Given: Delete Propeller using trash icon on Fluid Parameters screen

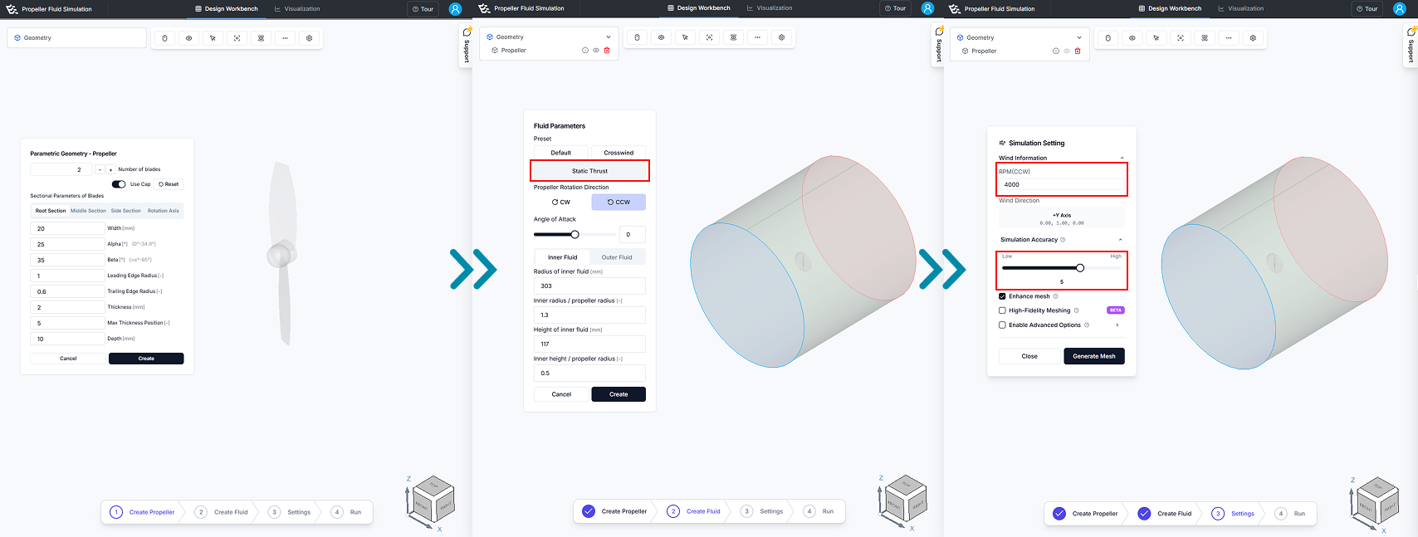Looking at the screenshot, I should tap(607, 51).
